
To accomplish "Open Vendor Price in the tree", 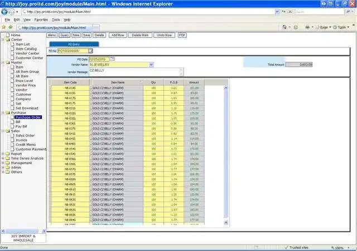I will (26, 85).
